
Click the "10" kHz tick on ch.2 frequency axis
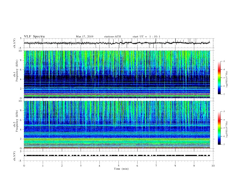[x=20, y=101]
